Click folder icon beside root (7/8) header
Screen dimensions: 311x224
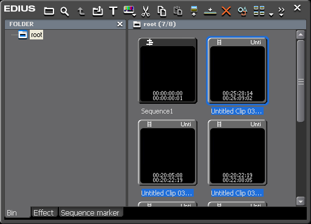pos(137,24)
